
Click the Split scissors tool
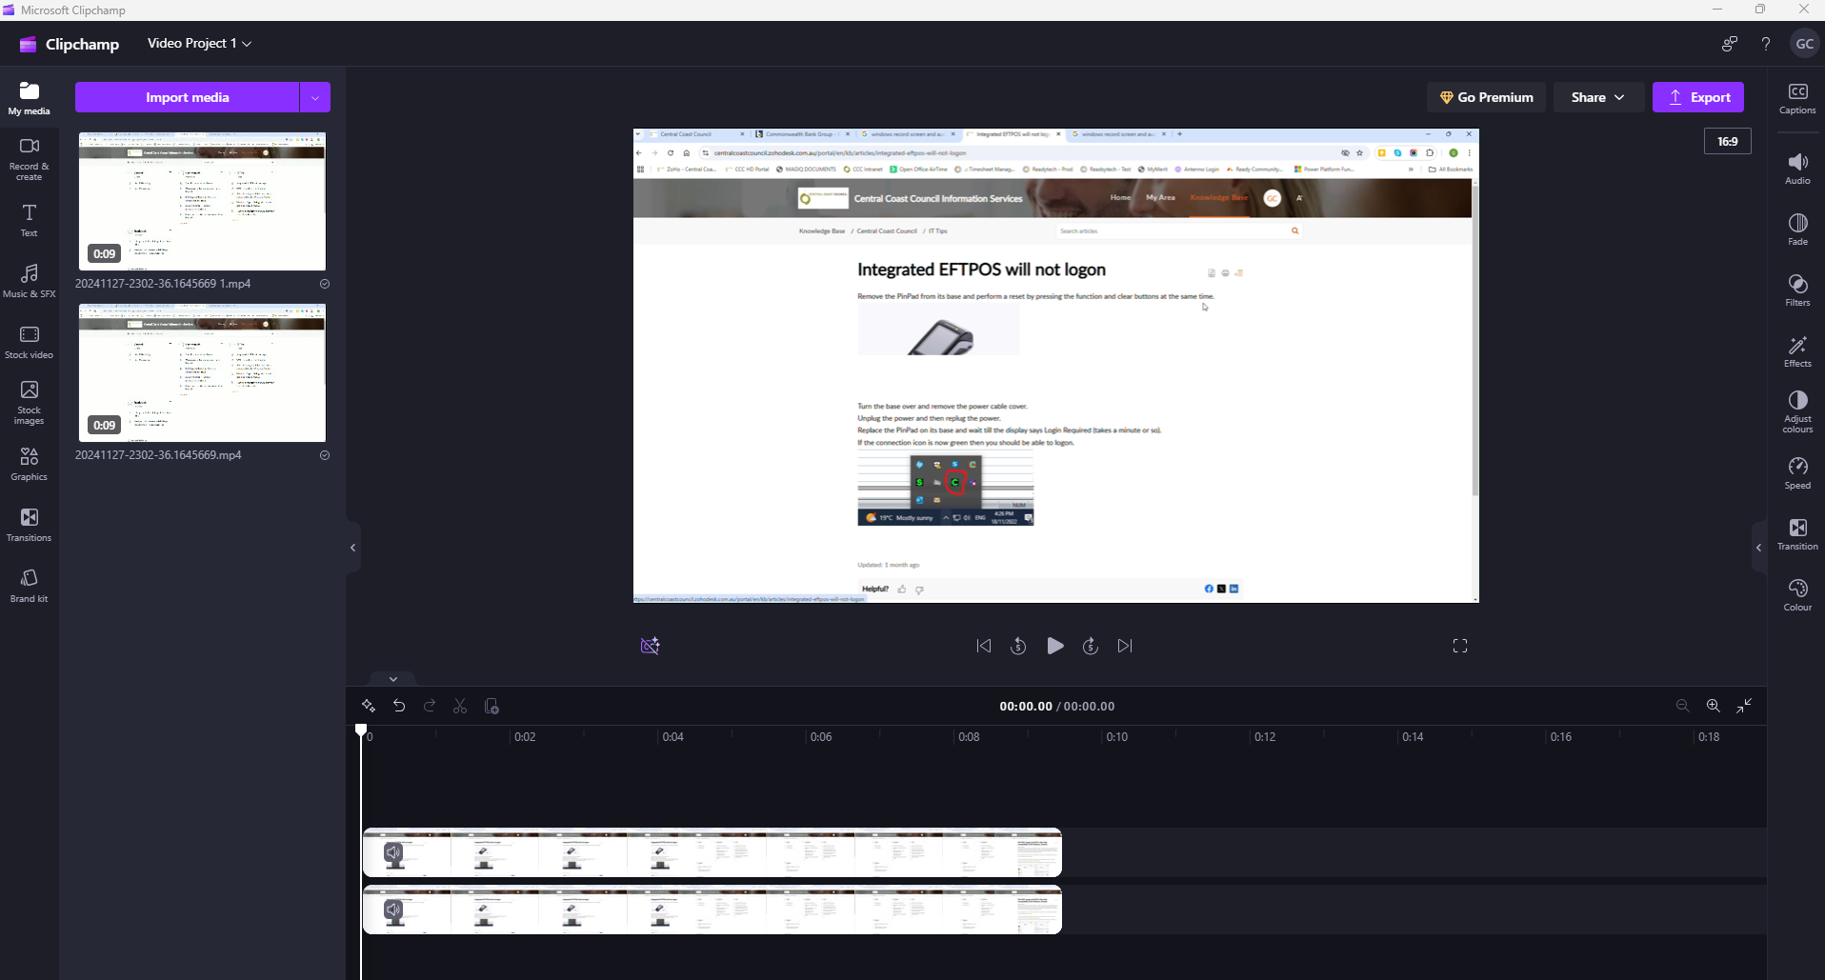(x=460, y=706)
